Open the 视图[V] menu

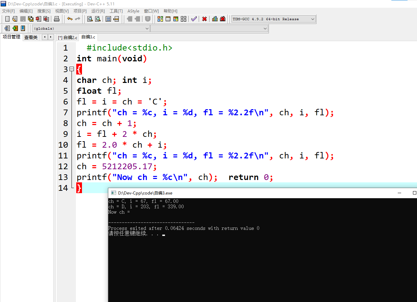[x=62, y=11]
